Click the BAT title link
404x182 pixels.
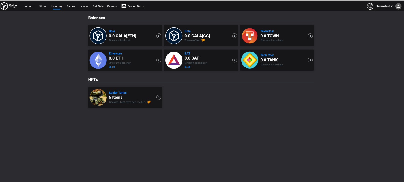pyautogui.click(x=187, y=53)
